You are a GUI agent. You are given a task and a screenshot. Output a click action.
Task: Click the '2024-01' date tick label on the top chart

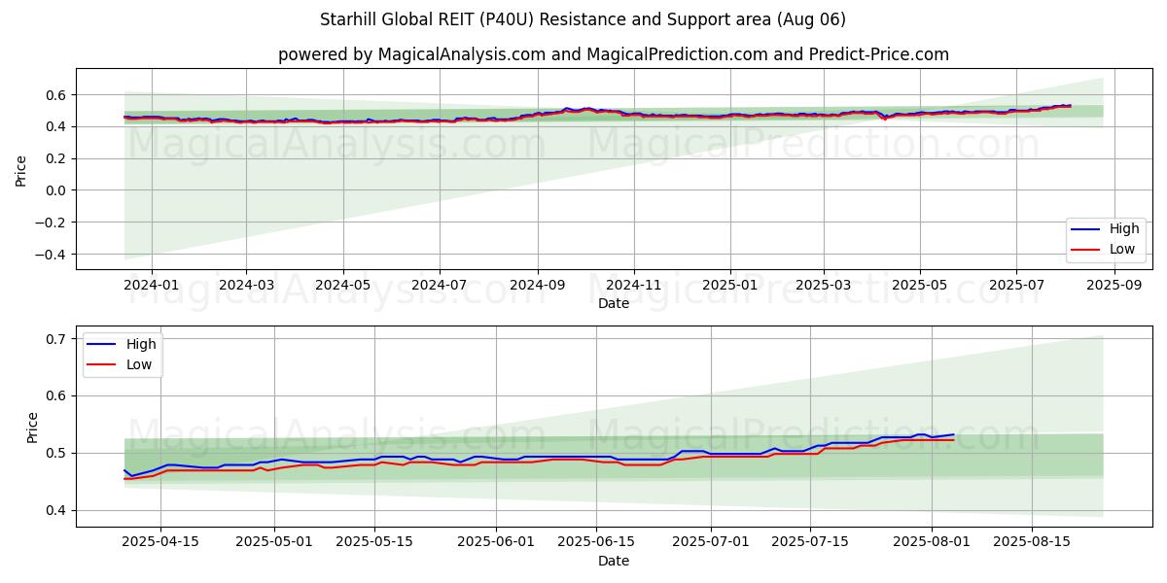pyautogui.click(x=152, y=286)
